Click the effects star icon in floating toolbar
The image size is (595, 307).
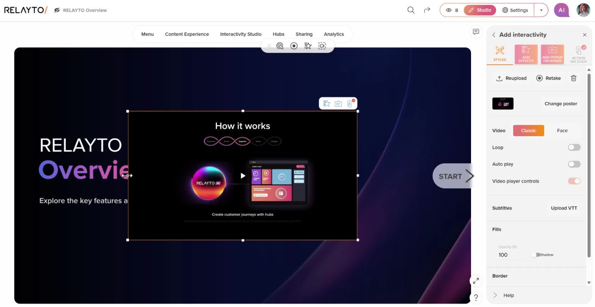coord(308,46)
